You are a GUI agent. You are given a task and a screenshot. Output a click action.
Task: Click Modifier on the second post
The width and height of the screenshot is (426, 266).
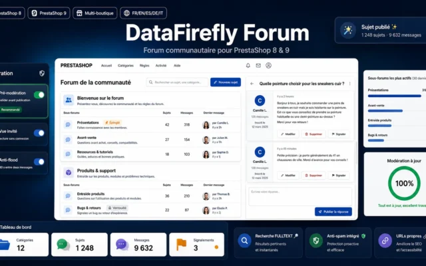(288, 176)
